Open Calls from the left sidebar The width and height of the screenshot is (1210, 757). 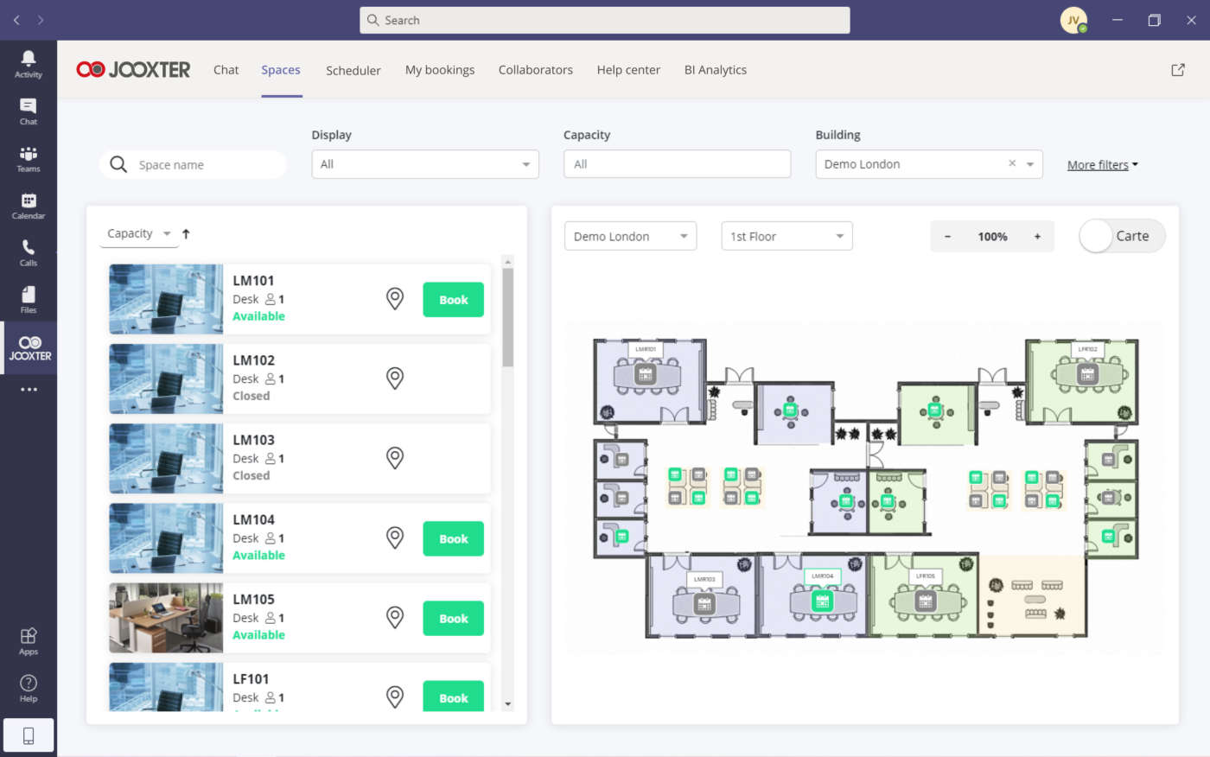tap(28, 252)
